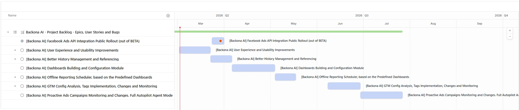
Task: Click status circle of Proactive Ads Campaigns row
Action: coord(22,95)
